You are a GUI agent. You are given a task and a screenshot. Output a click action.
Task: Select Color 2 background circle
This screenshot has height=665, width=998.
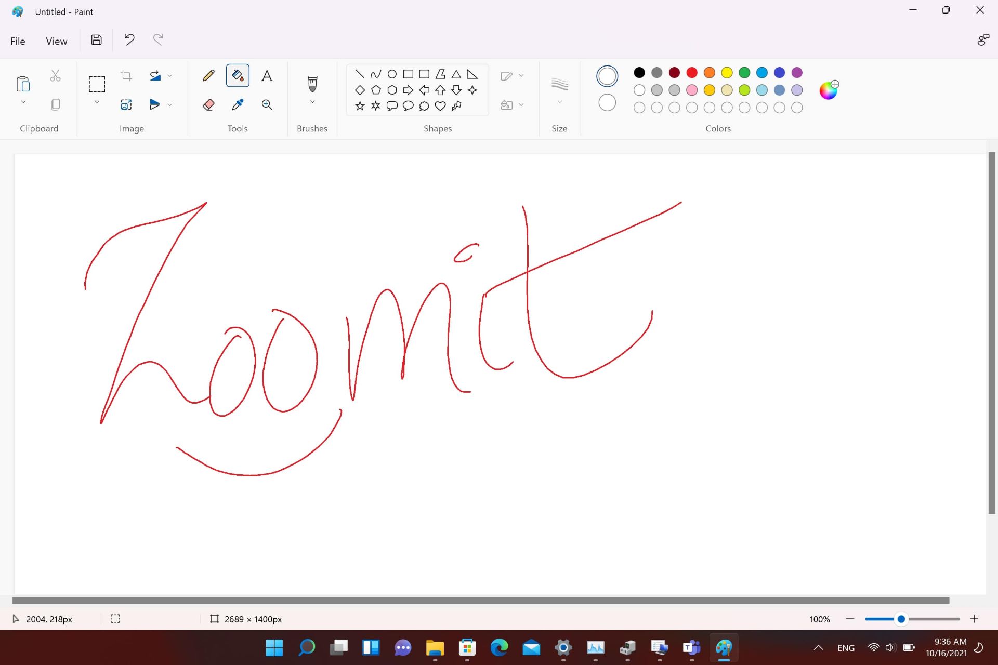607,103
